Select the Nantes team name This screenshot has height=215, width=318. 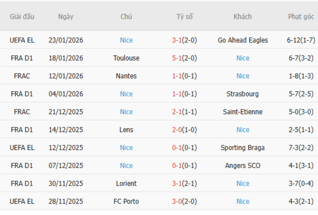pyautogui.click(x=126, y=76)
